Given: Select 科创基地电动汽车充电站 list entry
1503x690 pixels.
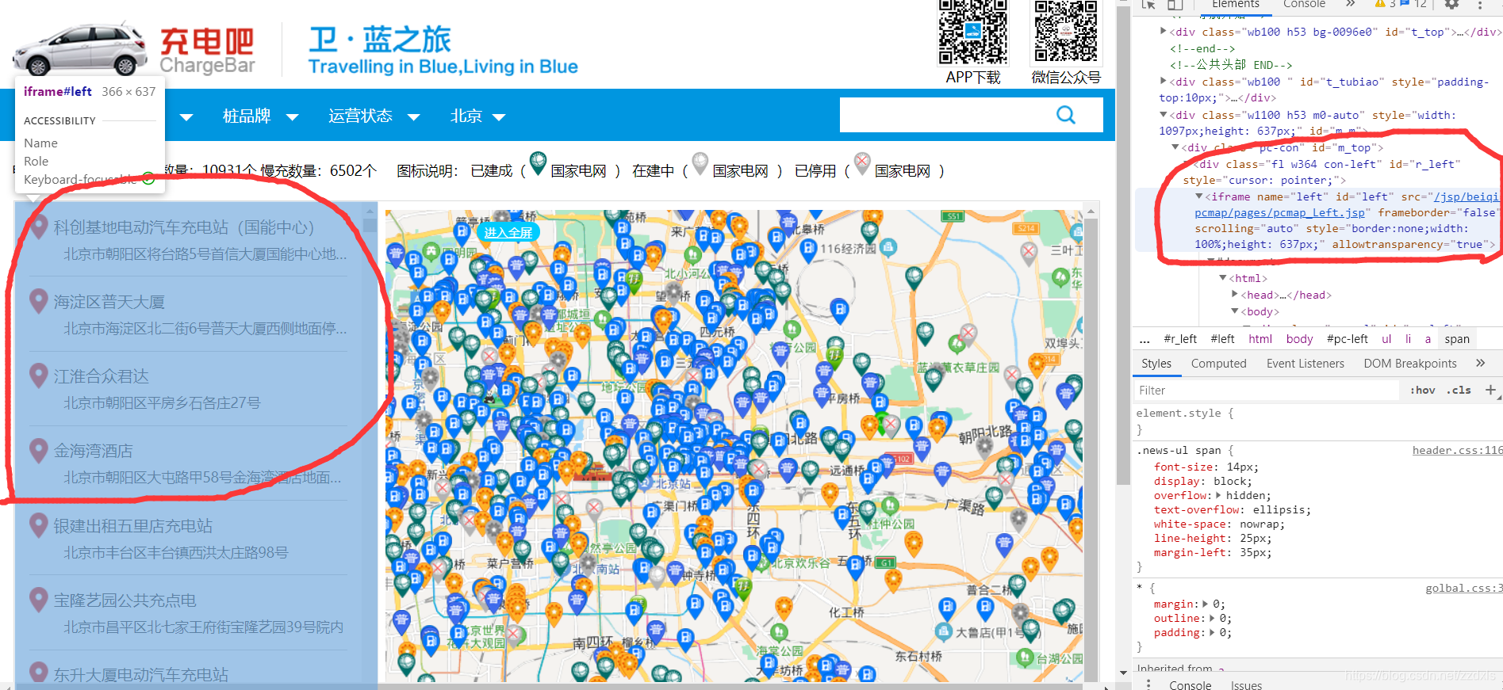Looking at the screenshot, I should point(189,241).
